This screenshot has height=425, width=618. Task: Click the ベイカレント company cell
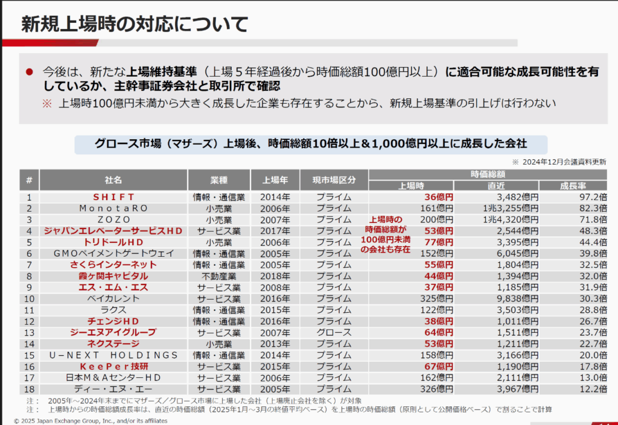(114, 298)
